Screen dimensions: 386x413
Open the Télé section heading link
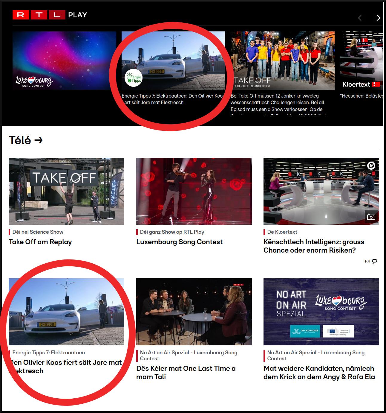[26, 140]
